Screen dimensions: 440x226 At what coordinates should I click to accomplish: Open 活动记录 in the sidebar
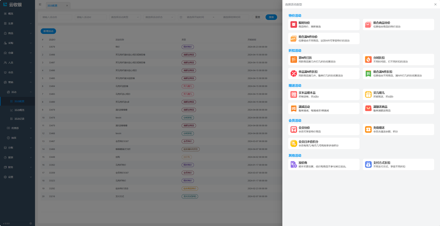[x=19, y=119]
